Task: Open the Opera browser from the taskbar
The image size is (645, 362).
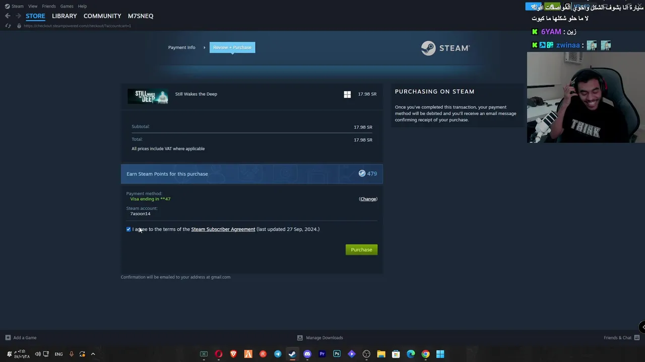Action: pos(219,354)
